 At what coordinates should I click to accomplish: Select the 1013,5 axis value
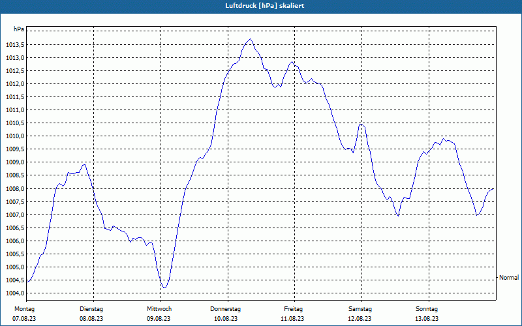point(15,45)
